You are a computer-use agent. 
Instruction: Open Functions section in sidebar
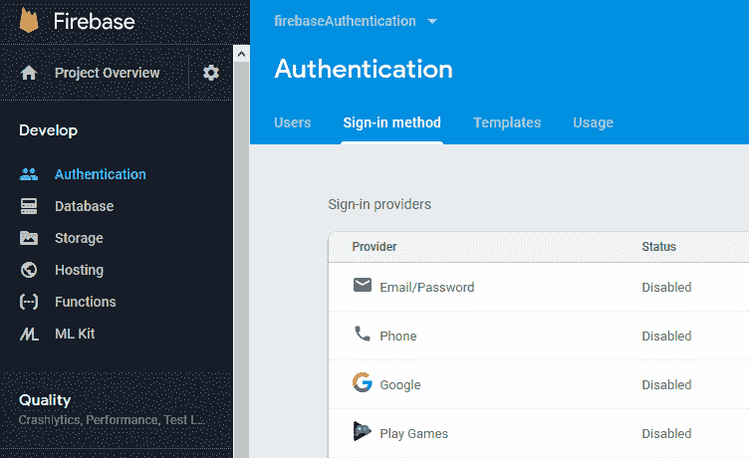85,302
